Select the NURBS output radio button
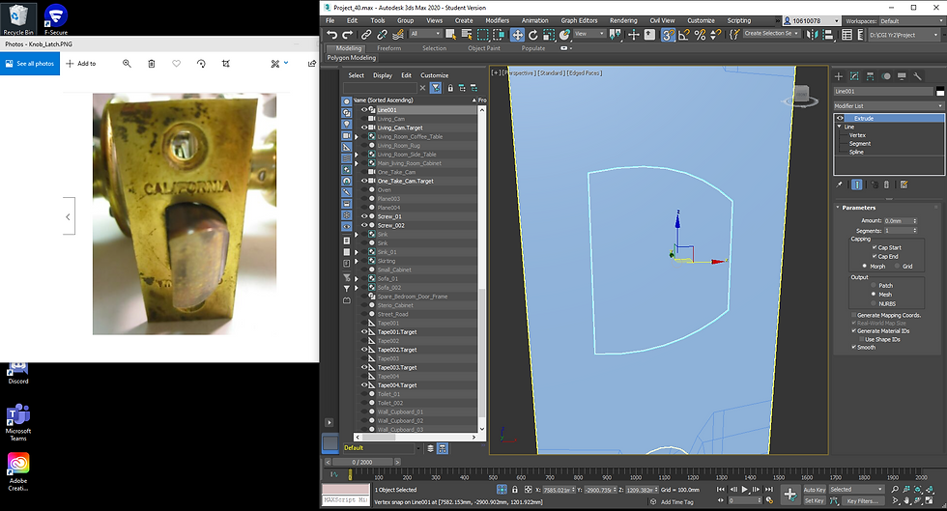This screenshot has height=511, width=947. click(x=873, y=304)
